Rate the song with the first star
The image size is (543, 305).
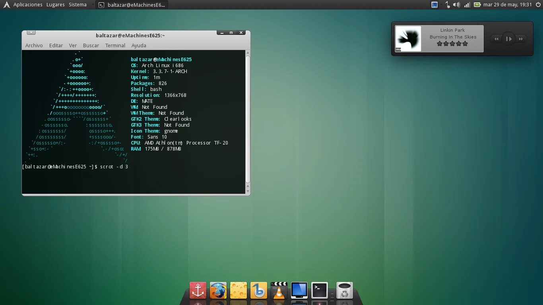440,44
